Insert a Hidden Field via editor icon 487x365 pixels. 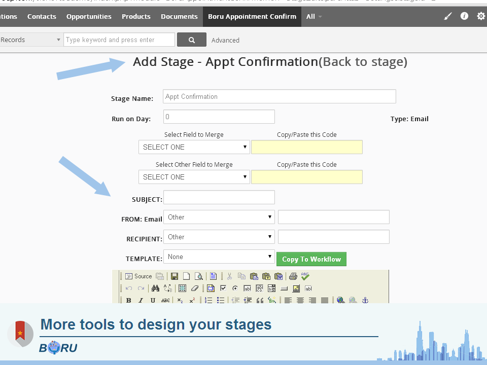[x=308, y=288]
